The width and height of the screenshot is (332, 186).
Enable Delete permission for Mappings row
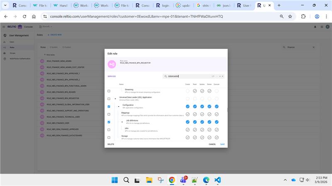[x=210, y=114]
